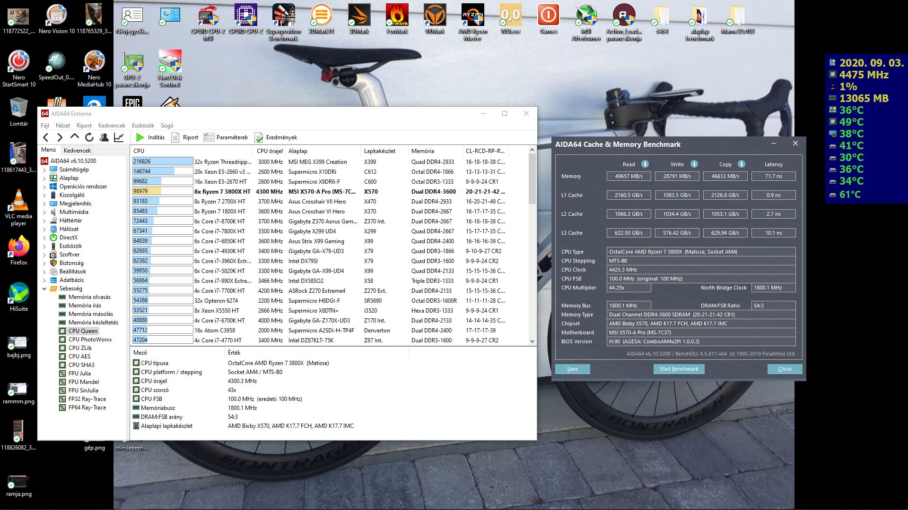Start the benchmark with Indítás
Screen dimensions: 908x510
click(150, 137)
